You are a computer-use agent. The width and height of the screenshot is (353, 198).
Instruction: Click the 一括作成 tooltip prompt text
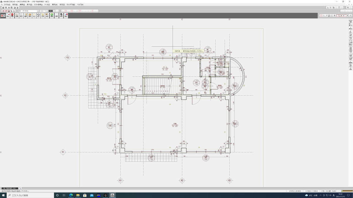coord(188,51)
